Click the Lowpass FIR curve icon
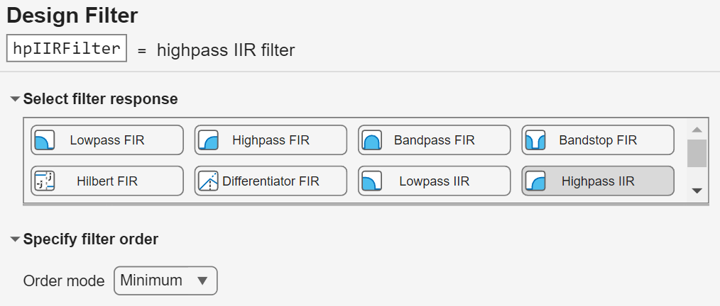 click(x=43, y=140)
